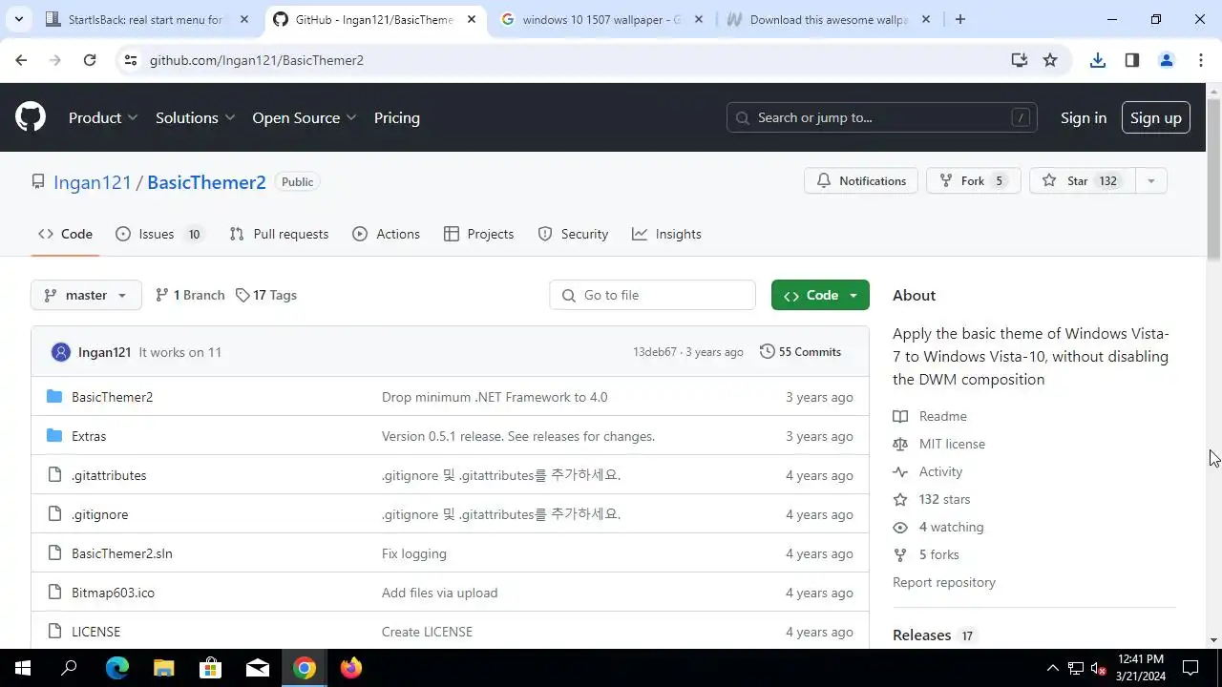The width and height of the screenshot is (1222, 687).
Task: Open the Bitmap603.ico file
Action: point(113,593)
